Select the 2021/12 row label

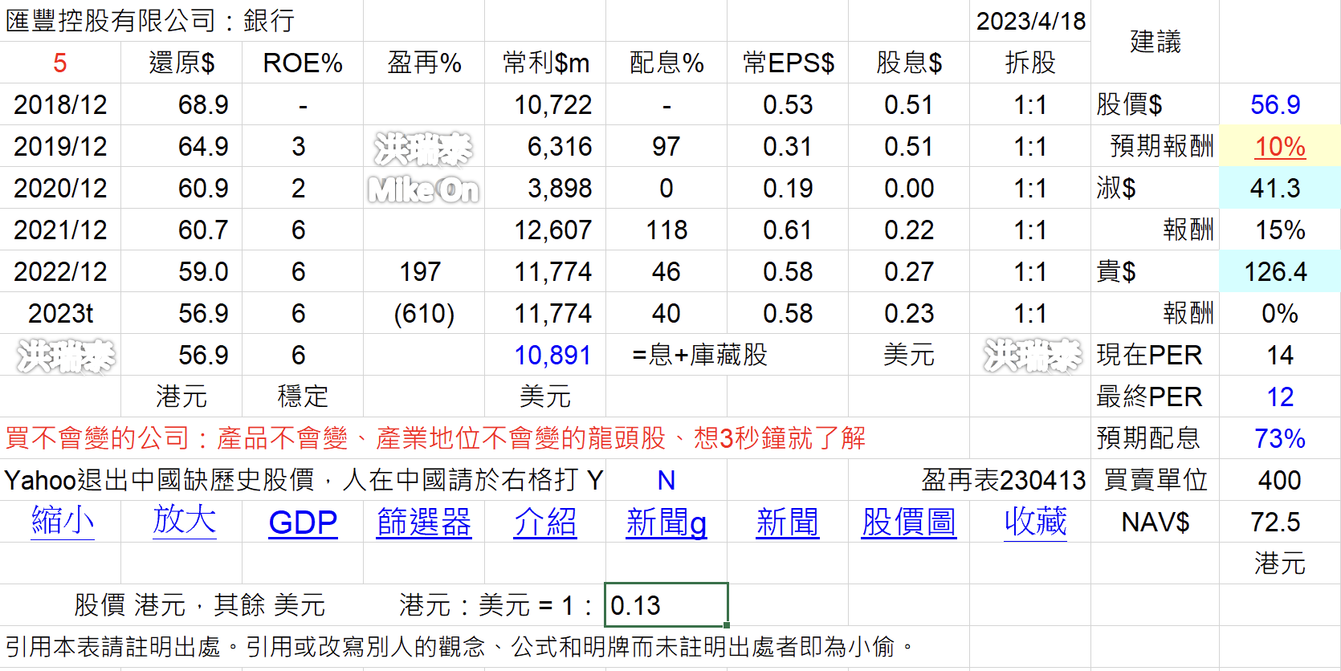(60, 230)
